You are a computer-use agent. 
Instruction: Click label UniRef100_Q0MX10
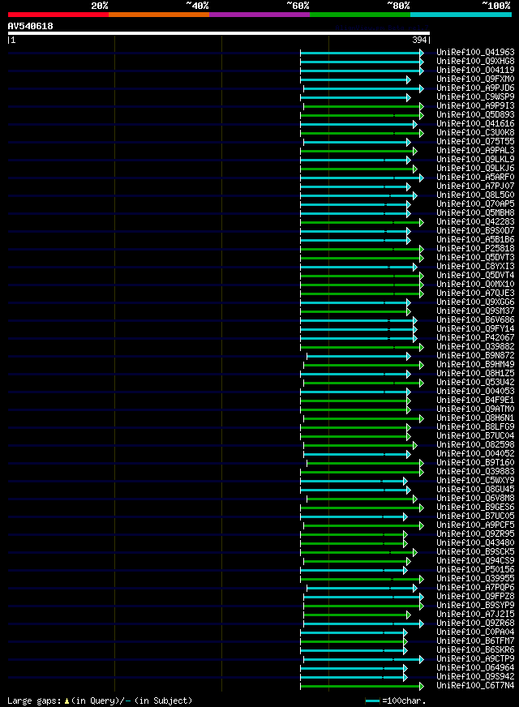click(475, 285)
